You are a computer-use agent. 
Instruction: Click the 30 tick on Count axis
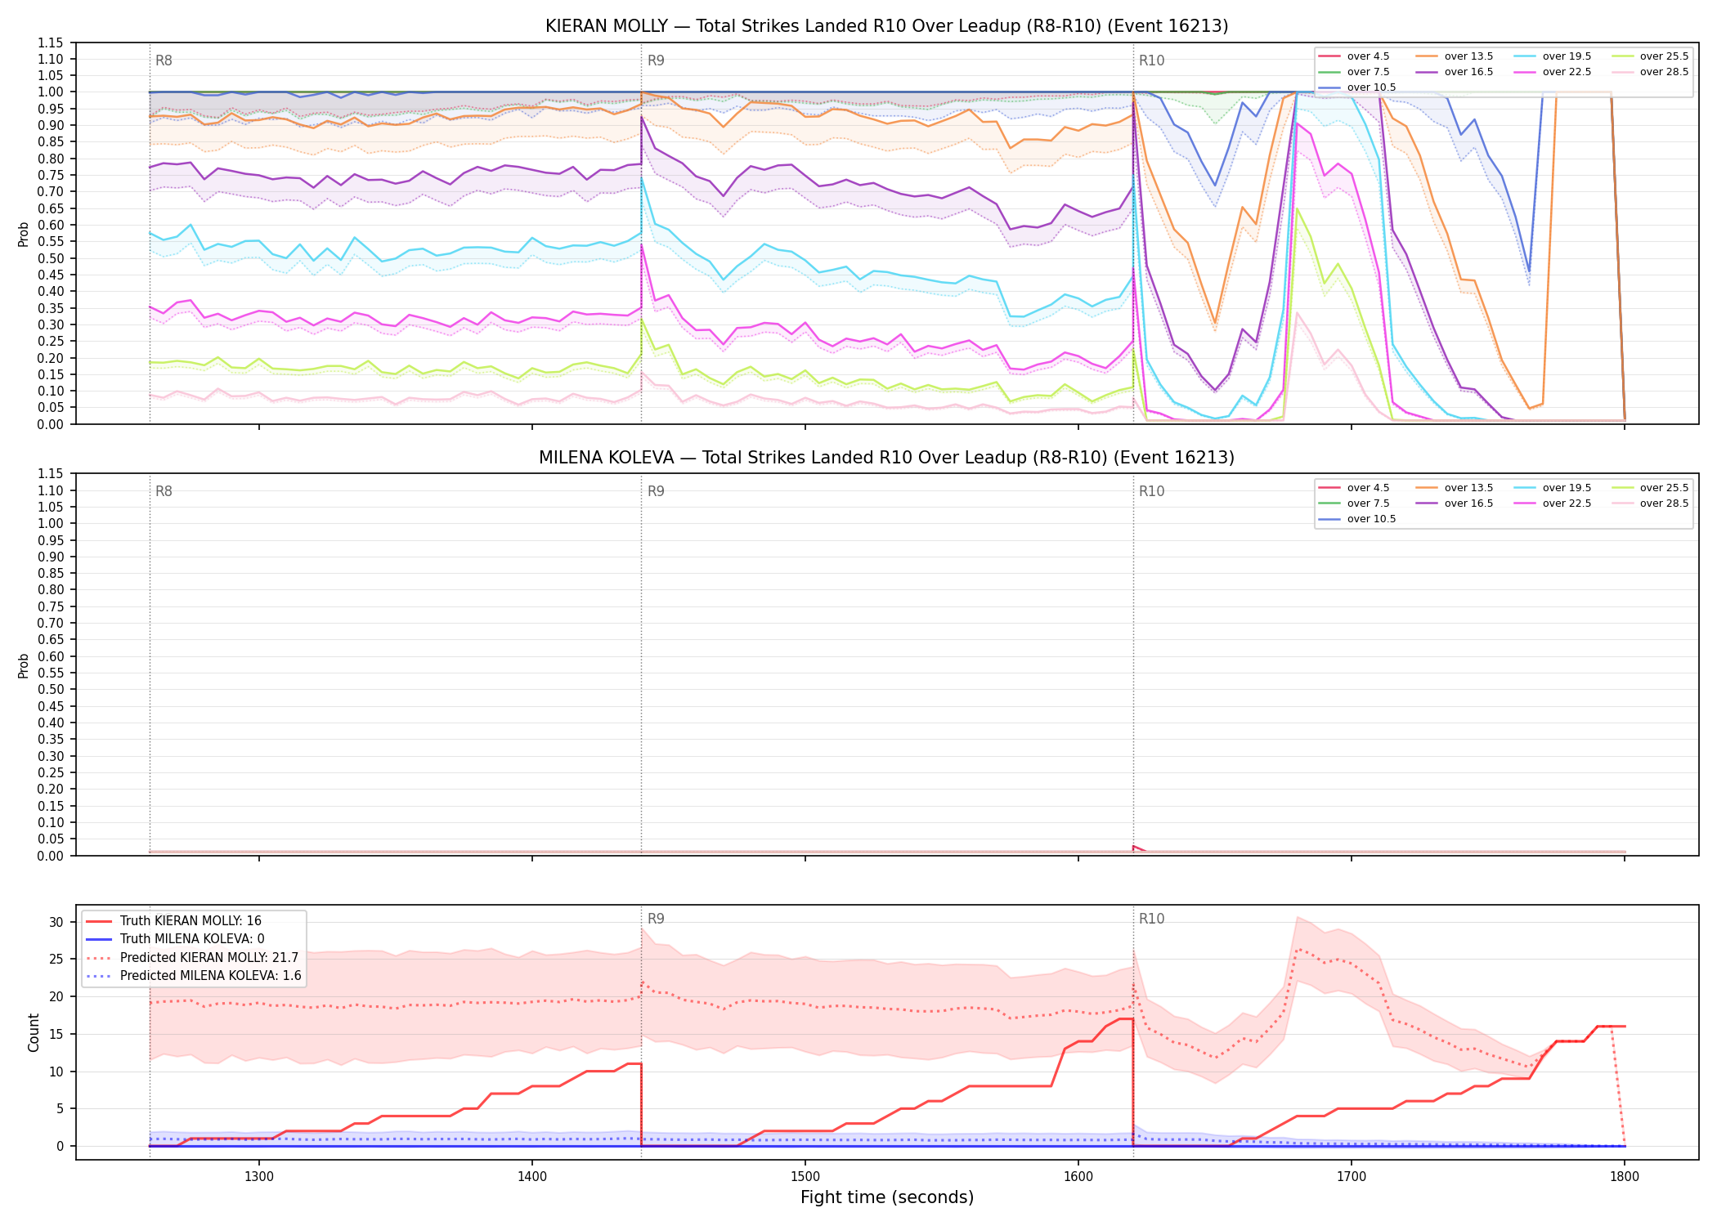tap(56, 922)
